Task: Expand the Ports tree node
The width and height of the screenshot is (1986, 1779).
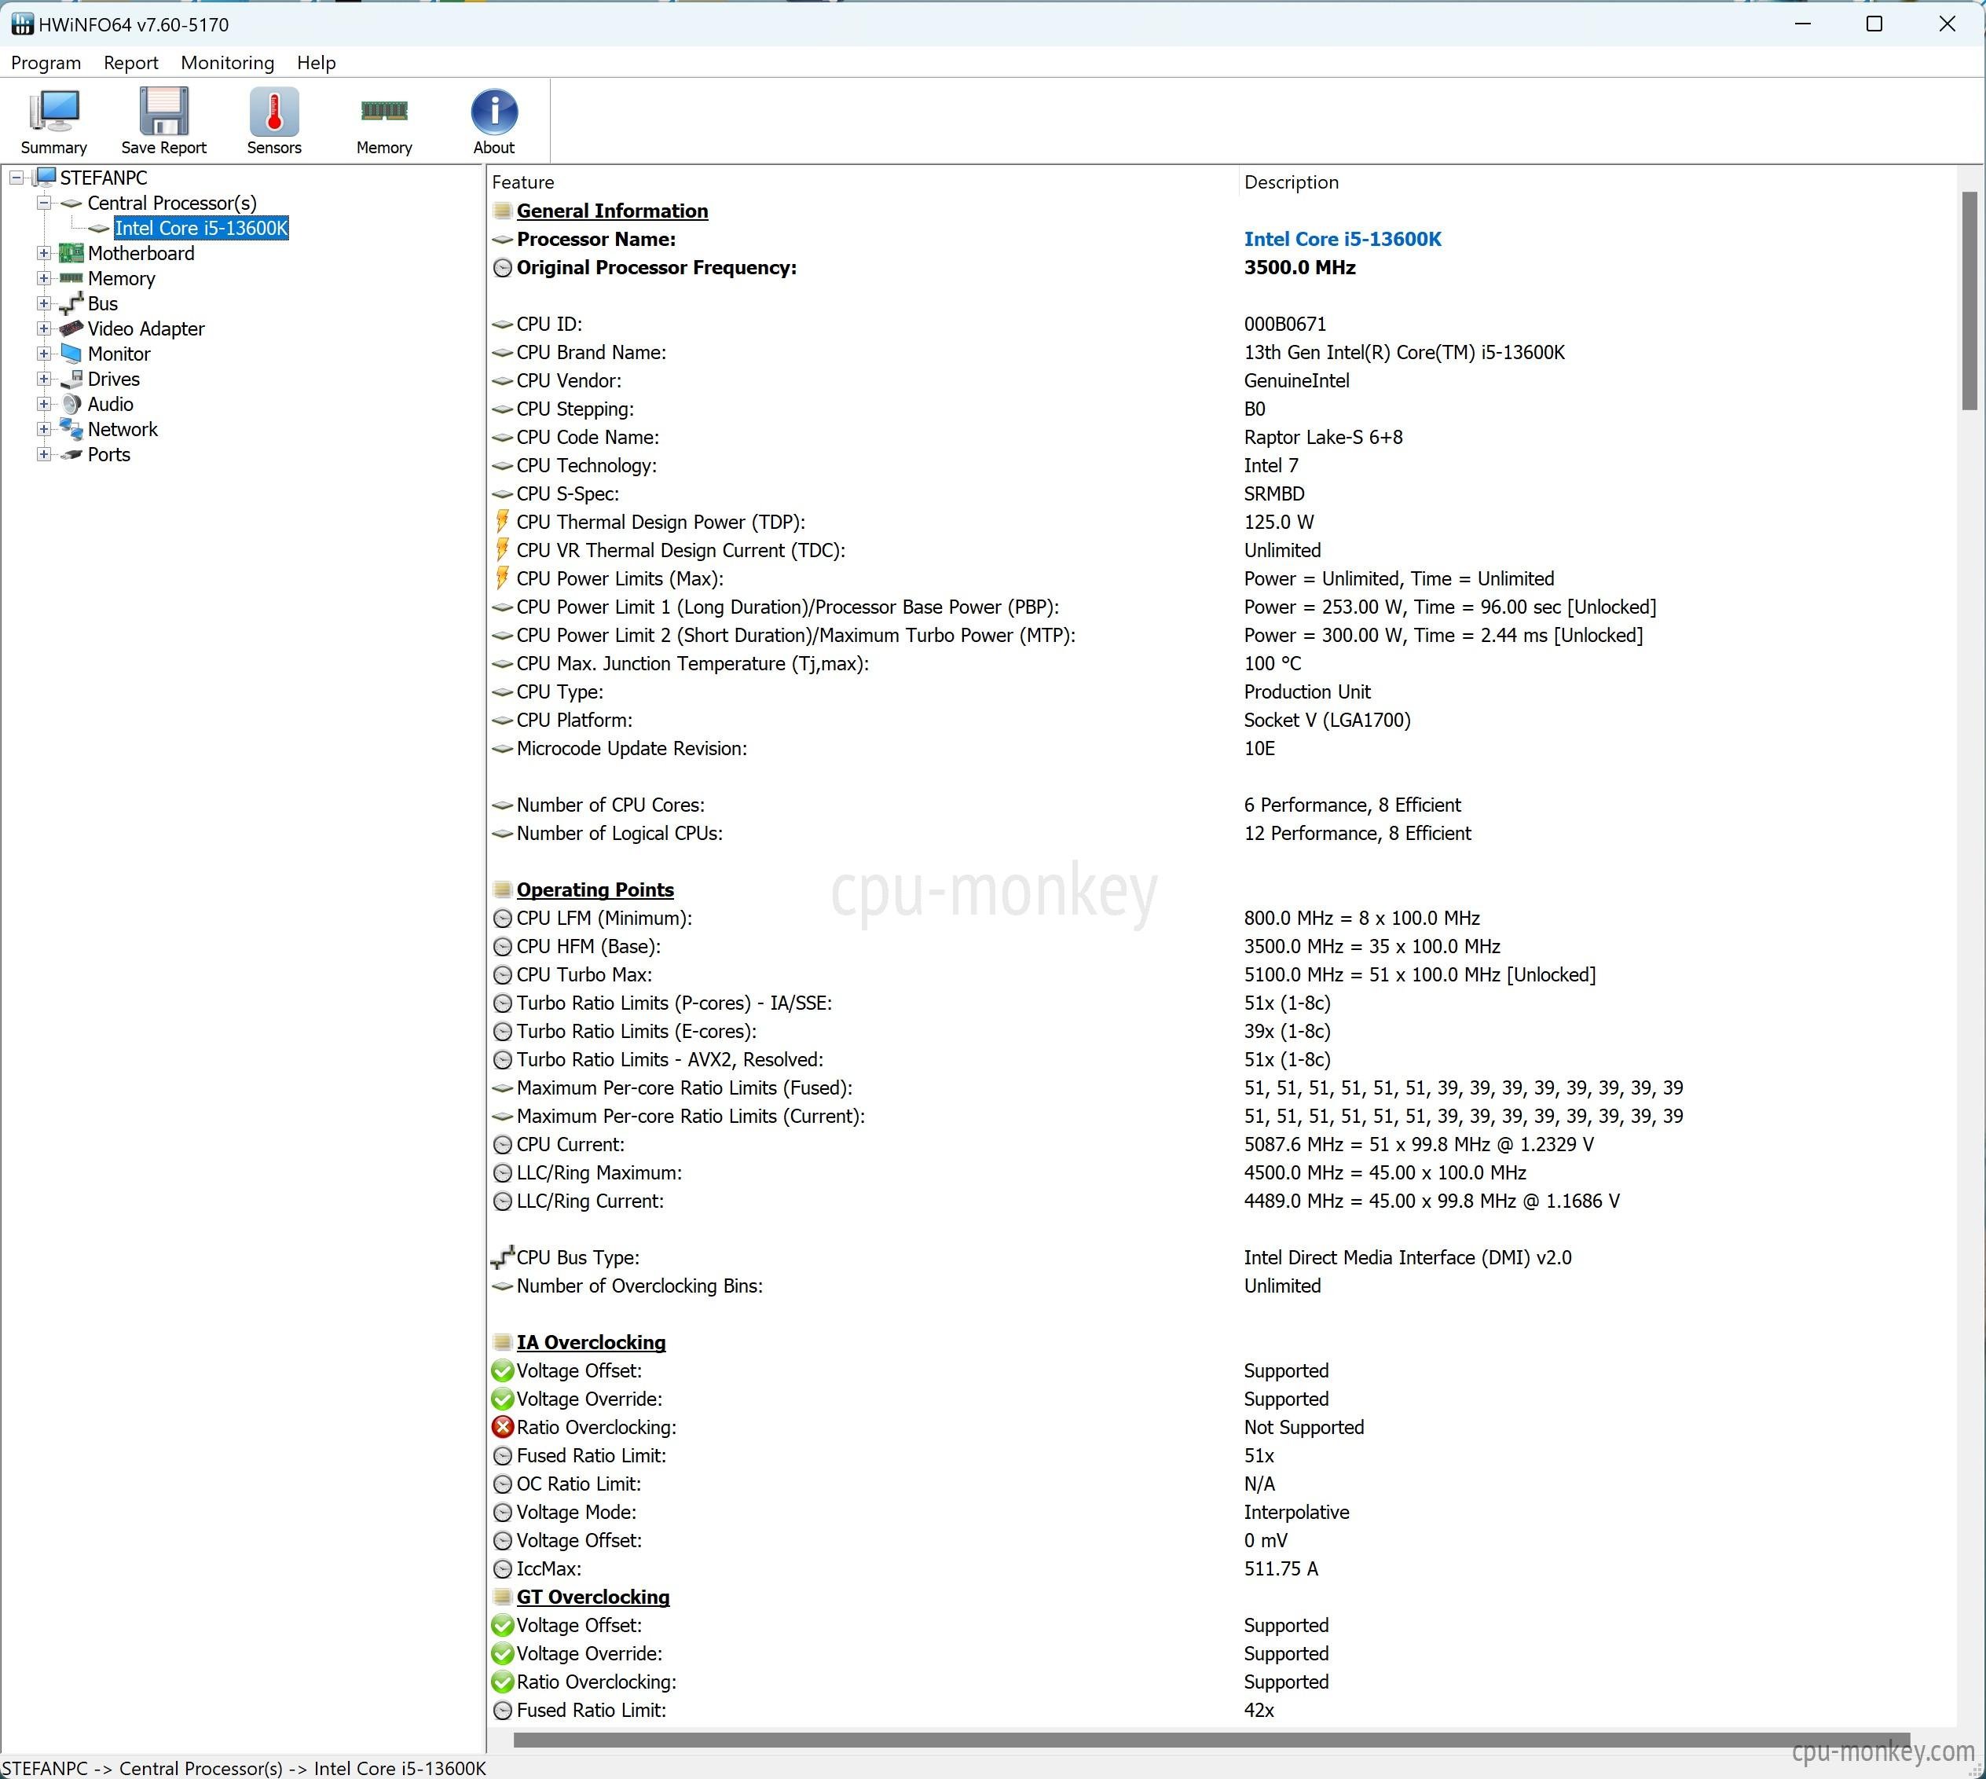Action: pyautogui.click(x=44, y=454)
